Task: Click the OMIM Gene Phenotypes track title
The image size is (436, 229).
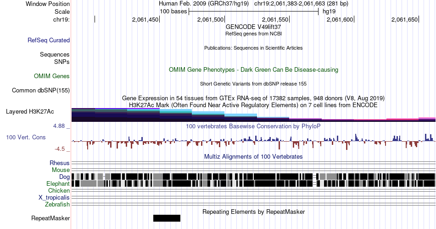Action: point(253,69)
